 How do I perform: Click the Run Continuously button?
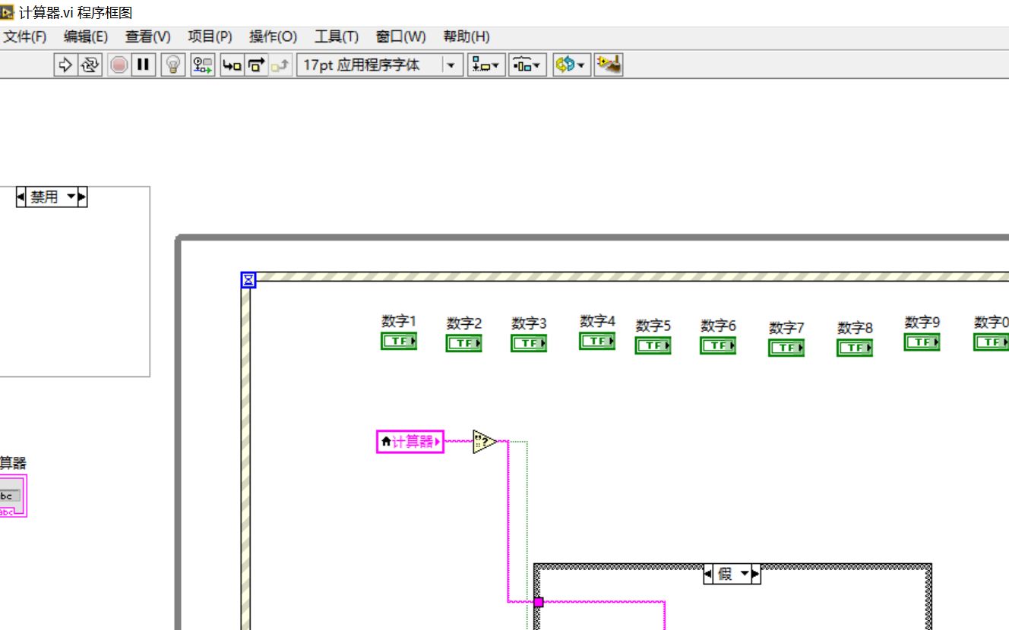coord(90,65)
